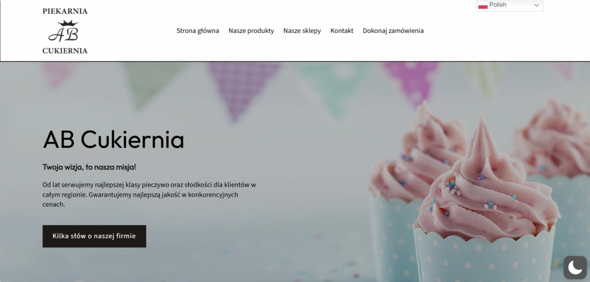Click the AB crown logo
The image size is (590, 282).
click(63, 31)
